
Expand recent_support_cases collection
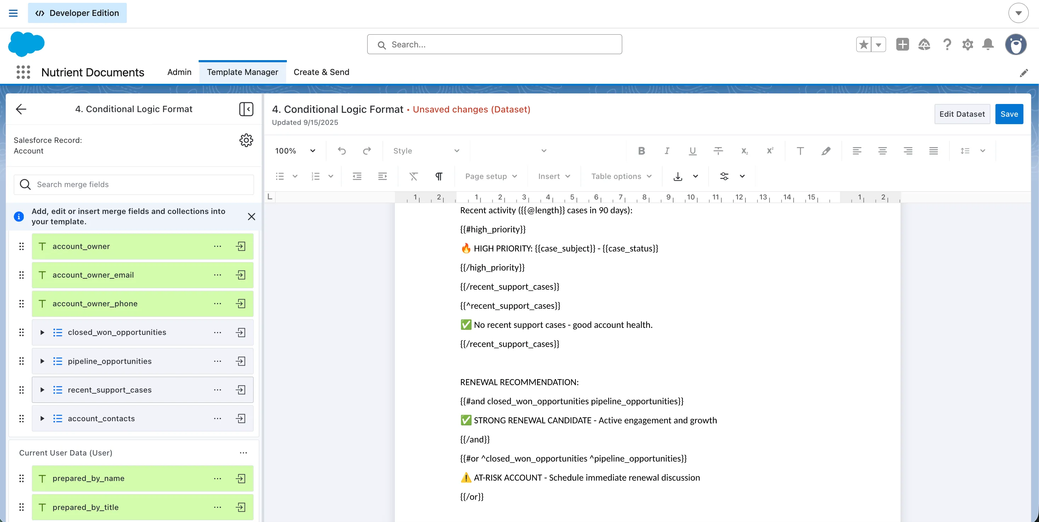pyautogui.click(x=42, y=389)
